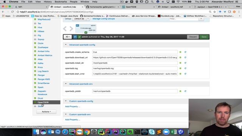Viewport: 242px width, 136px height.
Task: Go to previous config version arrow
Action: 65,29
